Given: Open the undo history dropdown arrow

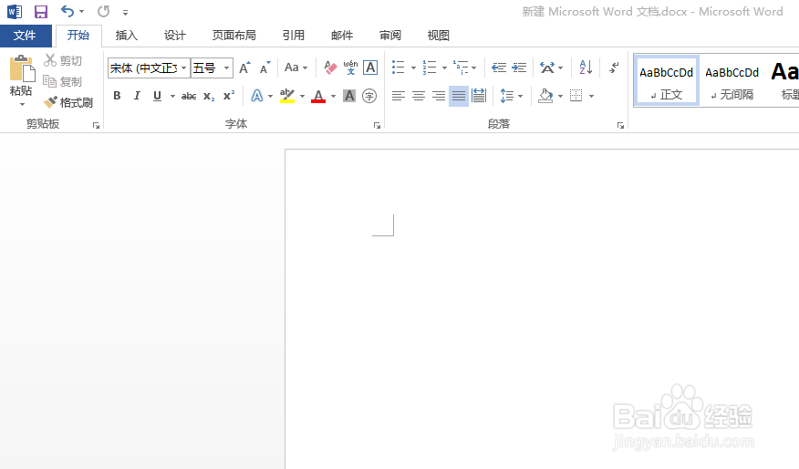Looking at the screenshot, I should click(x=81, y=11).
